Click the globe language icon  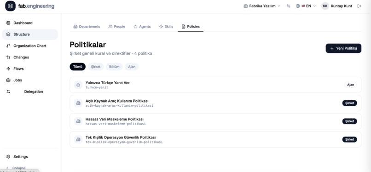click(298, 6)
